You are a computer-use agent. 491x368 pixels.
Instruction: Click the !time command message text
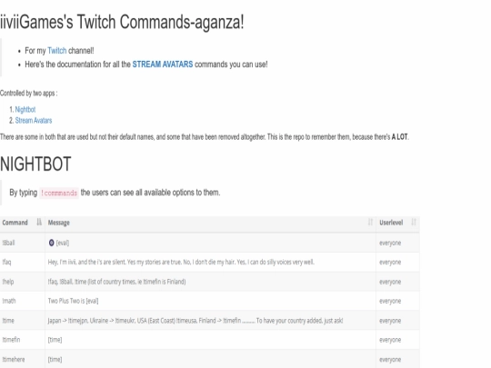[x=195, y=321]
